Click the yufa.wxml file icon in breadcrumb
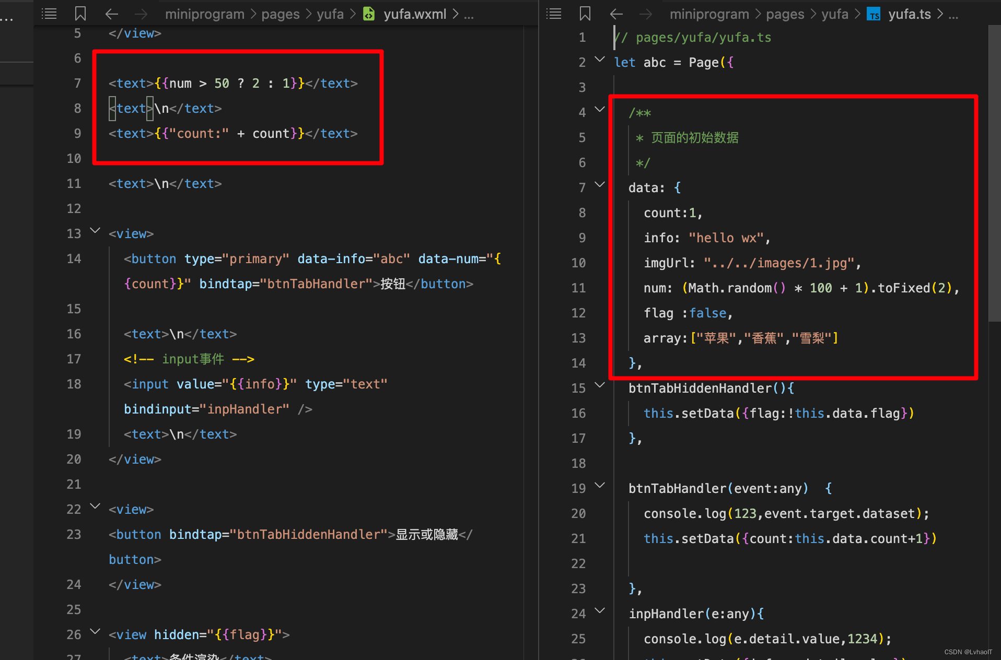1001x660 pixels. (x=369, y=14)
